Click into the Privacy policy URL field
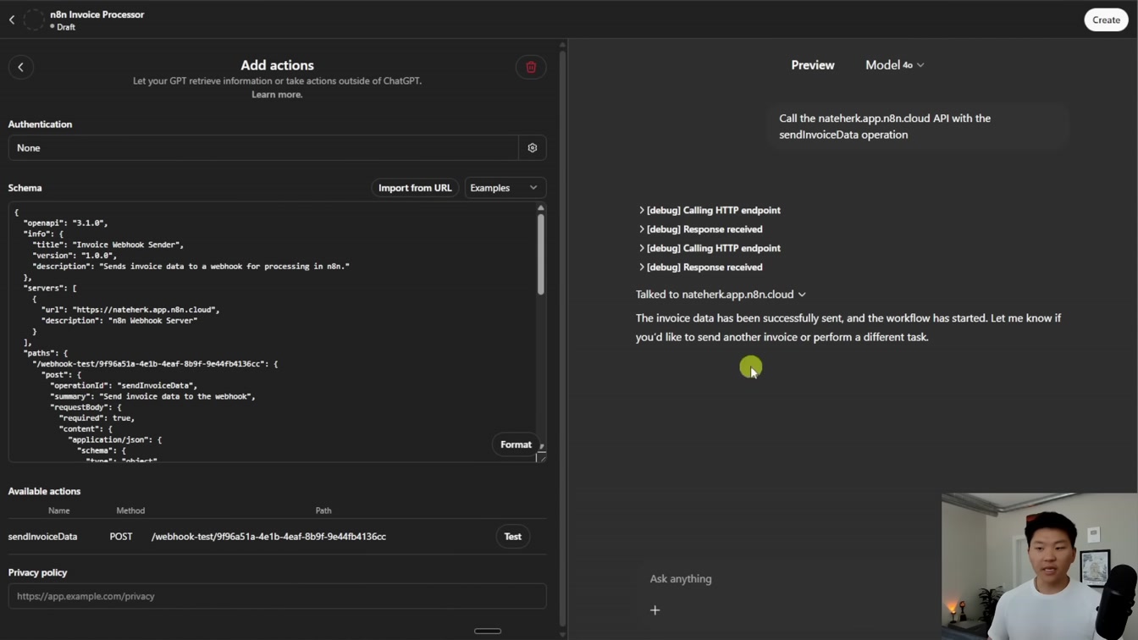This screenshot has width=1138, height=640. coord(277,596)
